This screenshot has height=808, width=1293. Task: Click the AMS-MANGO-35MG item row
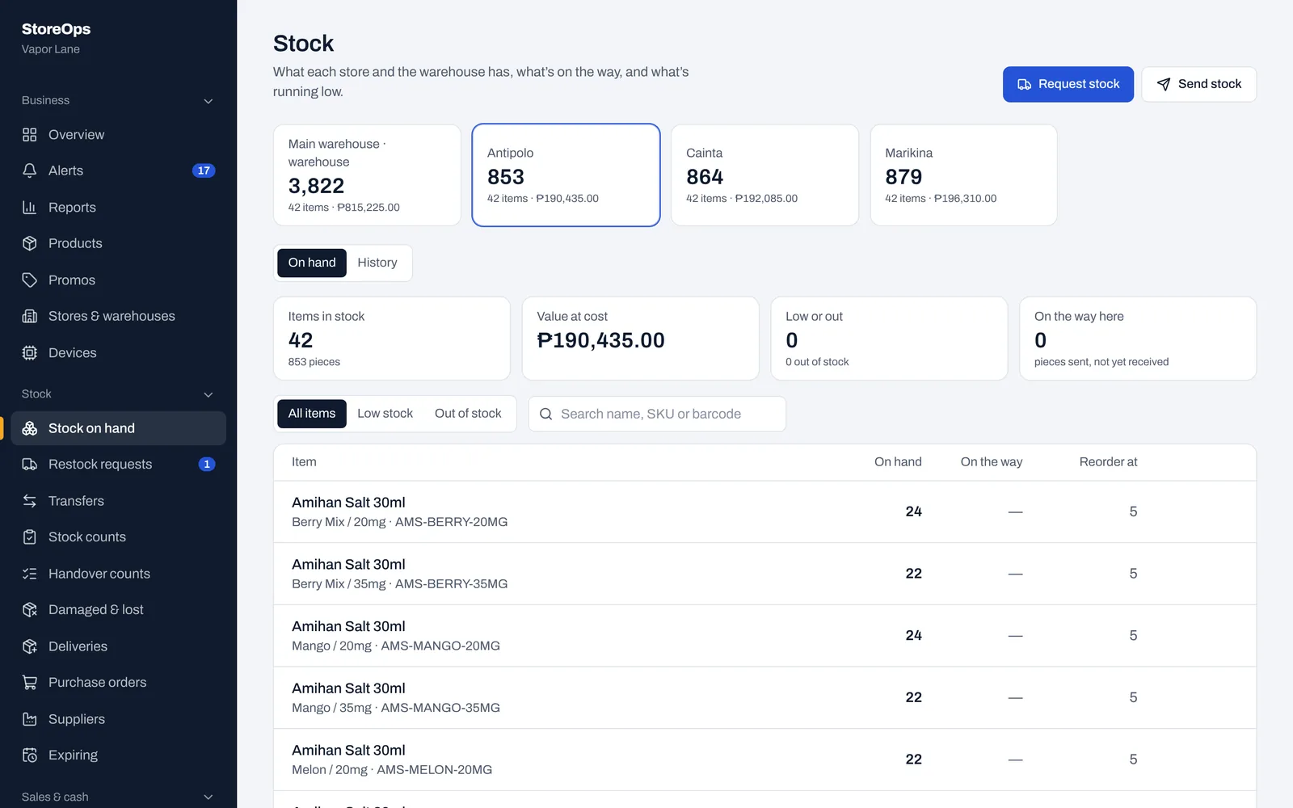coord(764,697)
